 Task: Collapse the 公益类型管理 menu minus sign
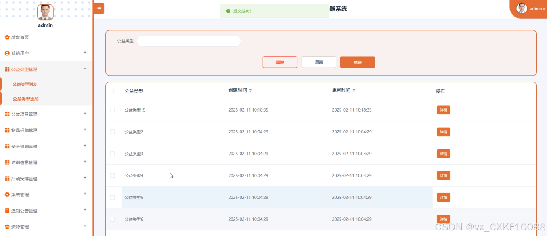click(x=85, y=69)
